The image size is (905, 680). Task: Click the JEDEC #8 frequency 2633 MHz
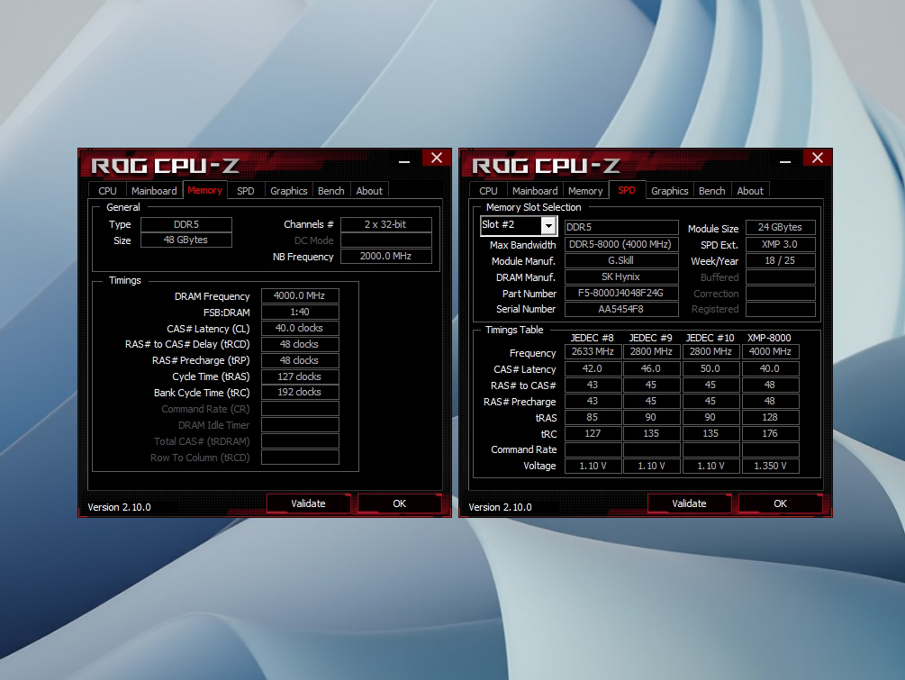pyautogui.click(x=593, y=351)
